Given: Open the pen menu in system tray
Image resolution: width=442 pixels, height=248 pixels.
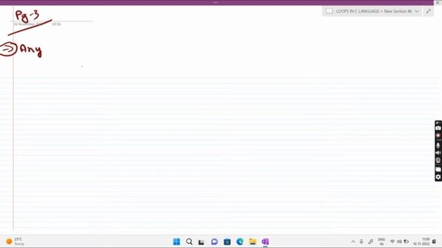Looking at the screenshot, I should click(x=371, y=242).
